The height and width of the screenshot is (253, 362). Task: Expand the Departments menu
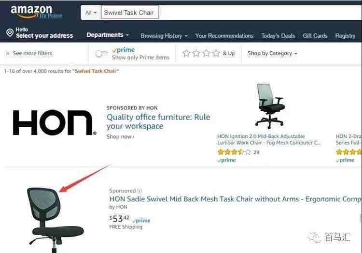coord(108,35)
